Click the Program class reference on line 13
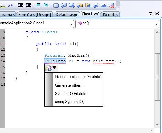This screenshot has width=162, height=133. (x=54, y=55)
